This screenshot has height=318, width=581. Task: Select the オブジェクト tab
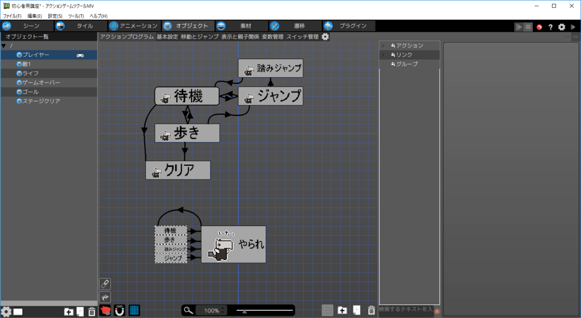pos(188,26)
